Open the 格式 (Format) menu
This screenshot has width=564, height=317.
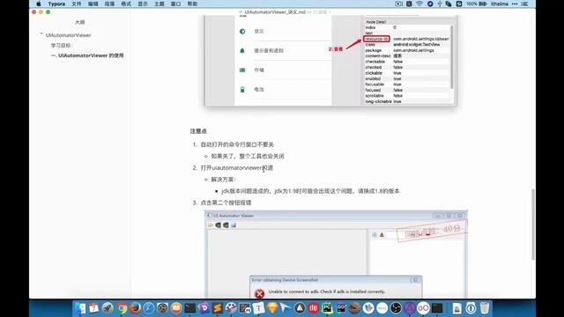[126, 4]
